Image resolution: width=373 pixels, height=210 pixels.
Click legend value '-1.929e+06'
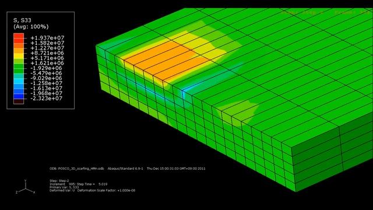pyautogui.click(x=47, y=68)
